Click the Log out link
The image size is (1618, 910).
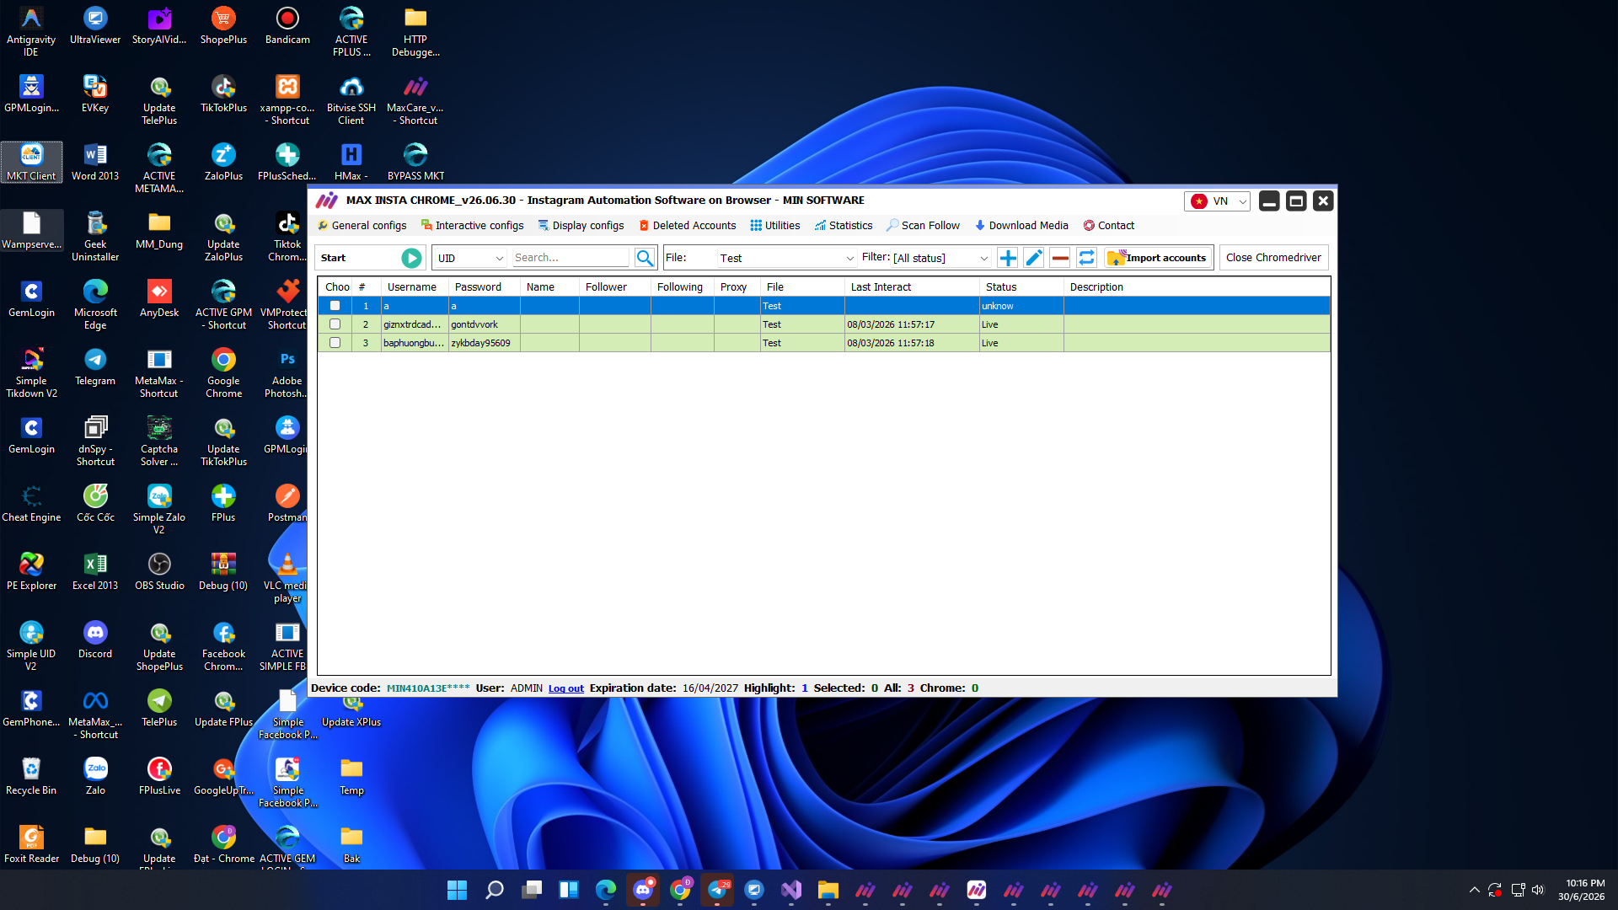[x=566, y=688]
